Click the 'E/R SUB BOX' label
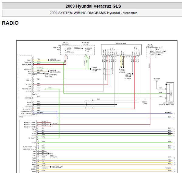 (x=159, y=49)
